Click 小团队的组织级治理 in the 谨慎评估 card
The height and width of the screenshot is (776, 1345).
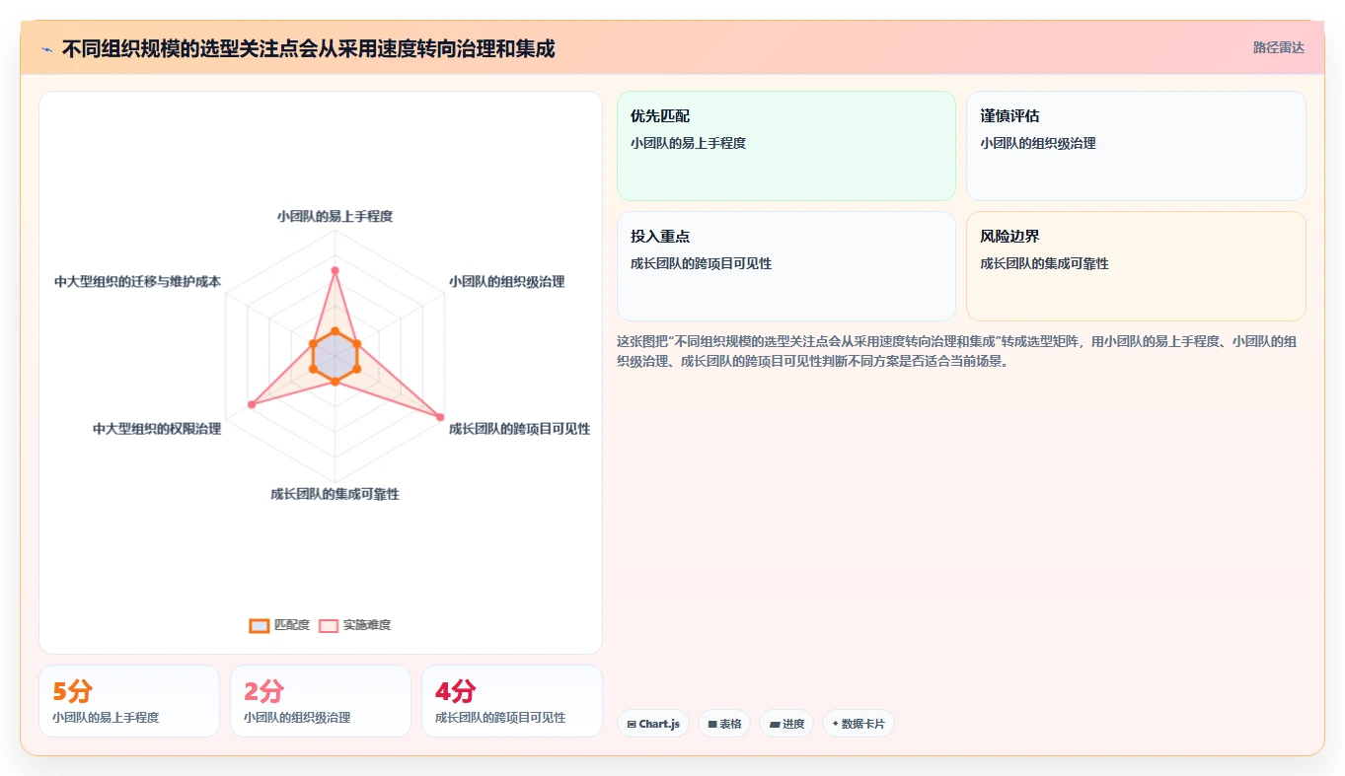1038,143
